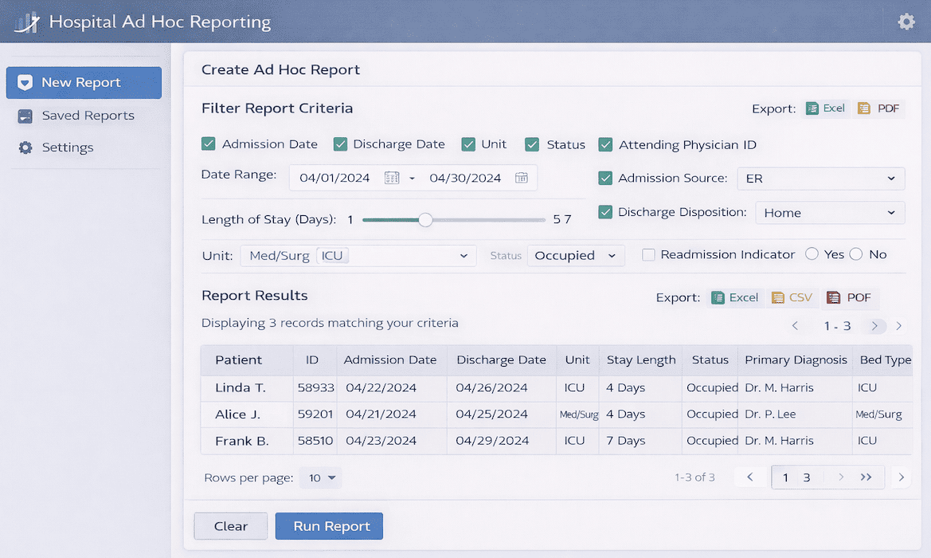Select the Yes readmission radio button
Viewport: 931px width, 558px height.
[812, 254]
